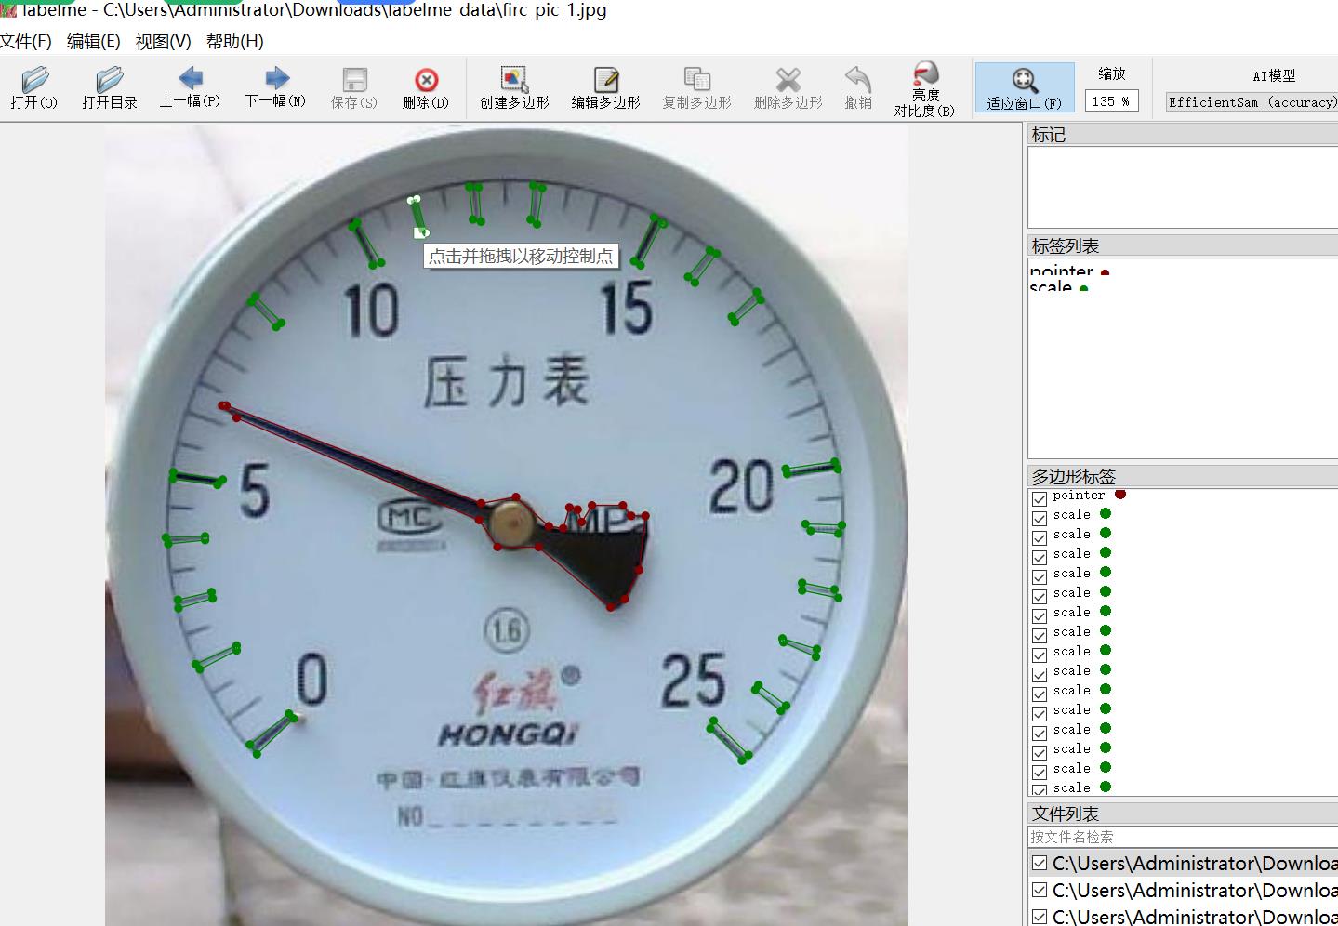
Task: Delete file using 删除 icon
Action: (x=426, y=88)
